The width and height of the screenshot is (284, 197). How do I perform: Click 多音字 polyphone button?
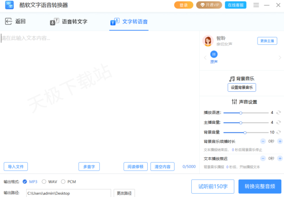[89, 166]
